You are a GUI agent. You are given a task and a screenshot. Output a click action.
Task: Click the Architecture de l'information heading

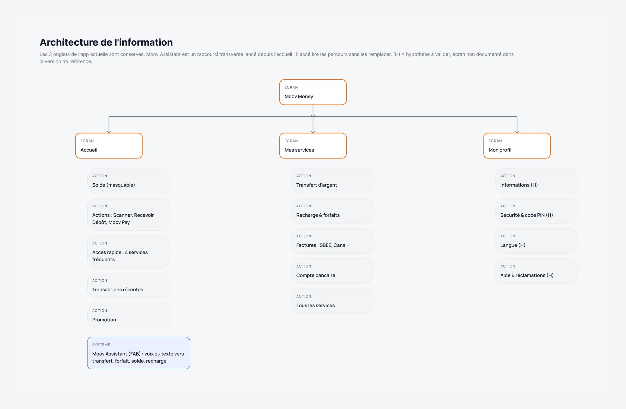(x=106, y=42)
